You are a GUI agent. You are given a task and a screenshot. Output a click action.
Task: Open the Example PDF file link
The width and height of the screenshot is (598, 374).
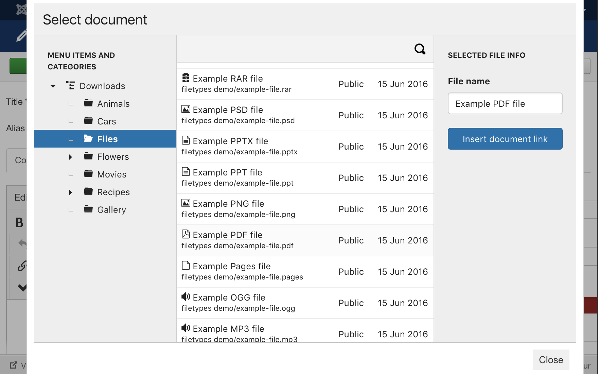(x=227, y=235)
